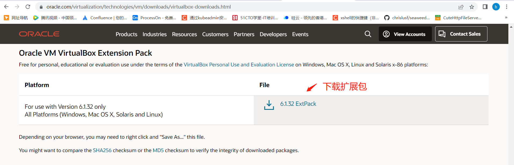The height and width of the screenshot is (165, 514).
Task: Open chrislusf/seaweed GitHub bookmark
Action: pos(407,18)
